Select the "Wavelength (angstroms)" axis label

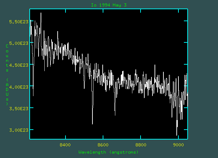[x=108, y=152]
